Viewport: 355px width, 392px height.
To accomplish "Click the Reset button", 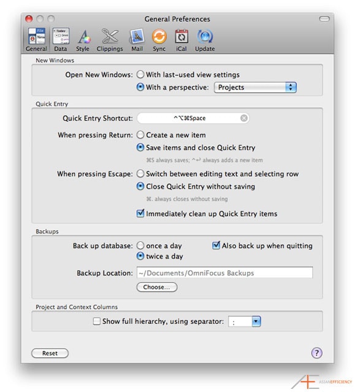I will pos(50,353).
